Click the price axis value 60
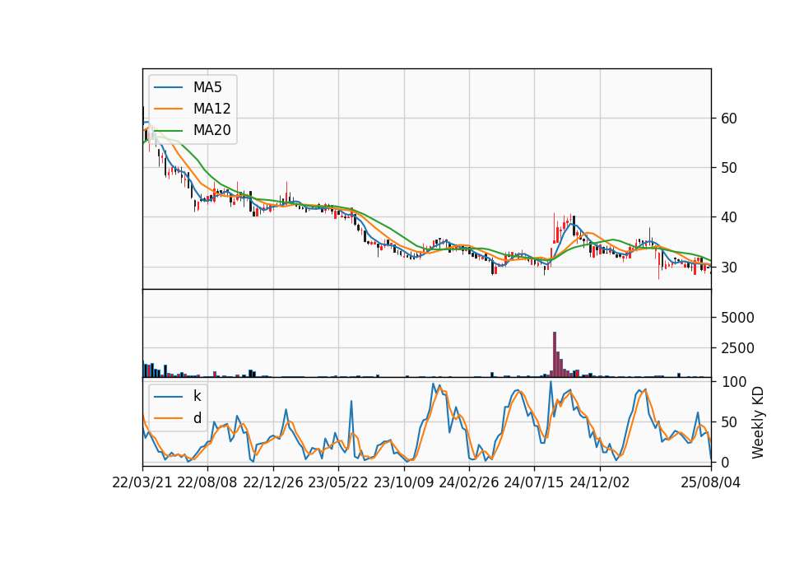The image size is (790, 568). (x=729, y=119)
